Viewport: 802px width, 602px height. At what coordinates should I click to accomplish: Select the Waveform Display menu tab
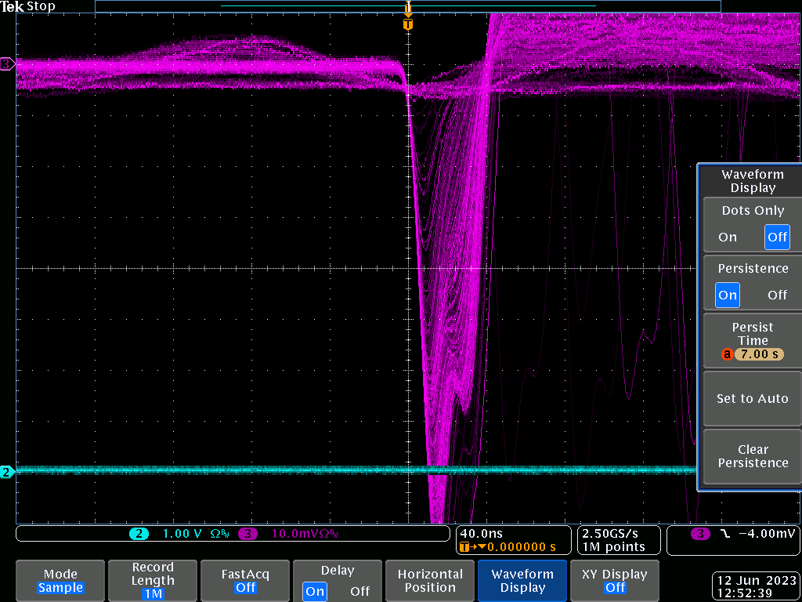pos(522,581)
